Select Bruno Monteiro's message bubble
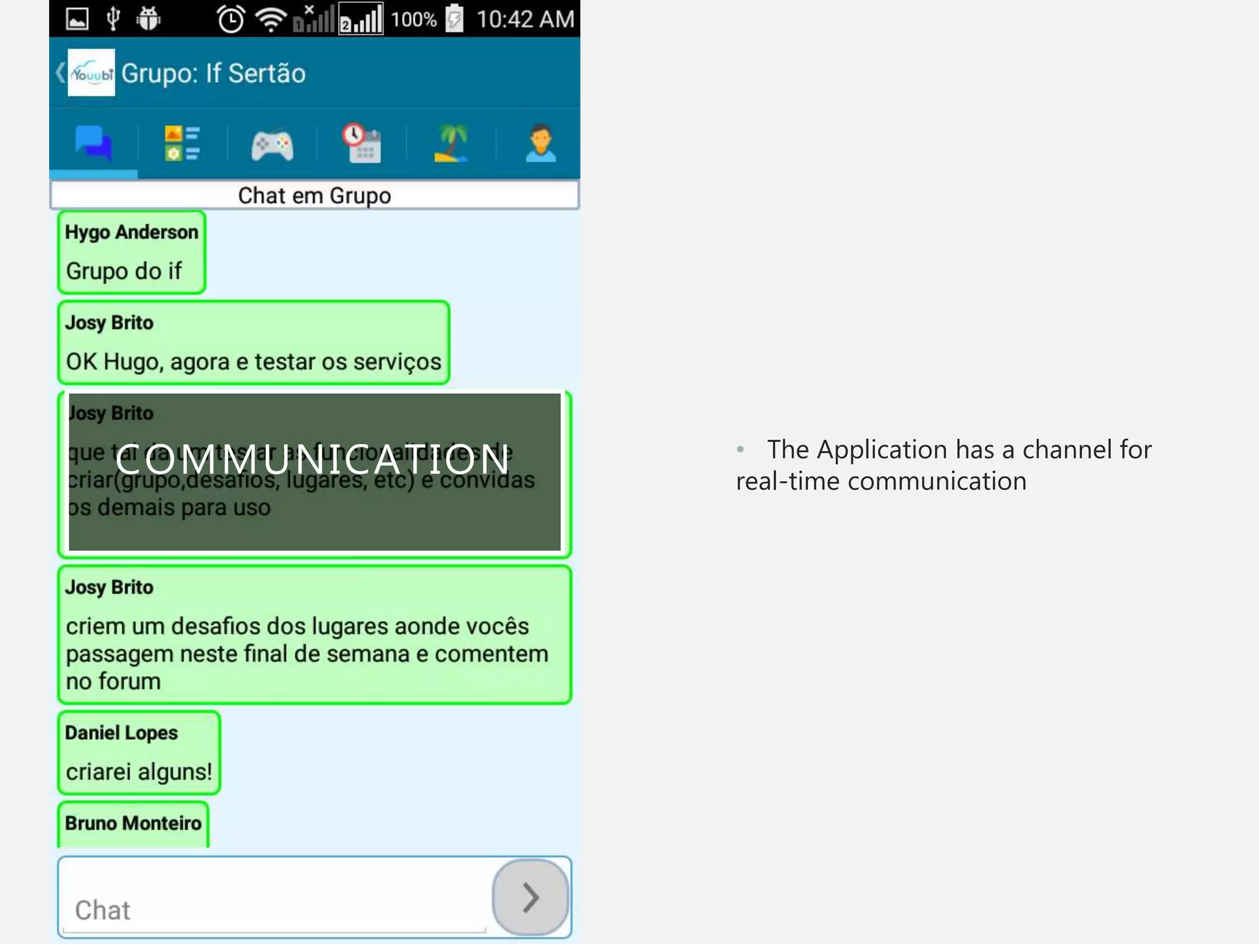The width and height of the screenshot is (1259, 944). pyautogui.click(x=133, y=824)
